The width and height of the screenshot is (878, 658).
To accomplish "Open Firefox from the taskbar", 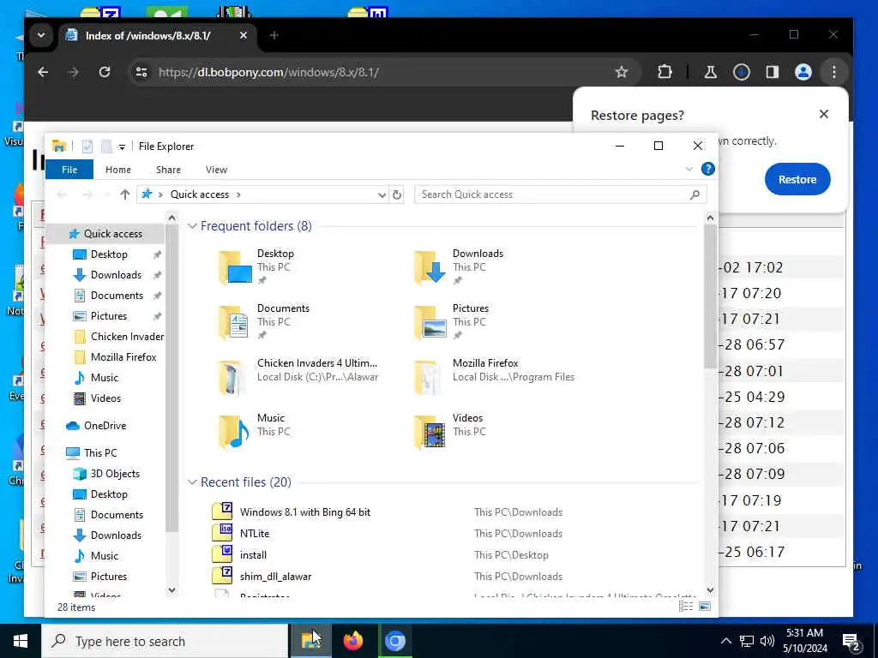I will click(x=352, y=641).
